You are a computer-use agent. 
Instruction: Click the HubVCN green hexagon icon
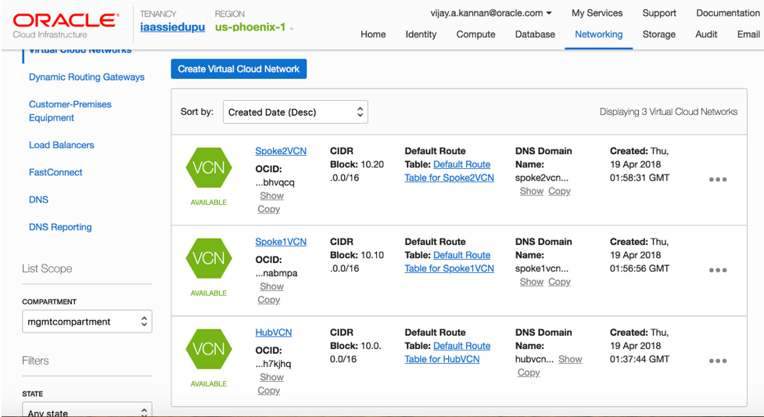tap(209, 349)
